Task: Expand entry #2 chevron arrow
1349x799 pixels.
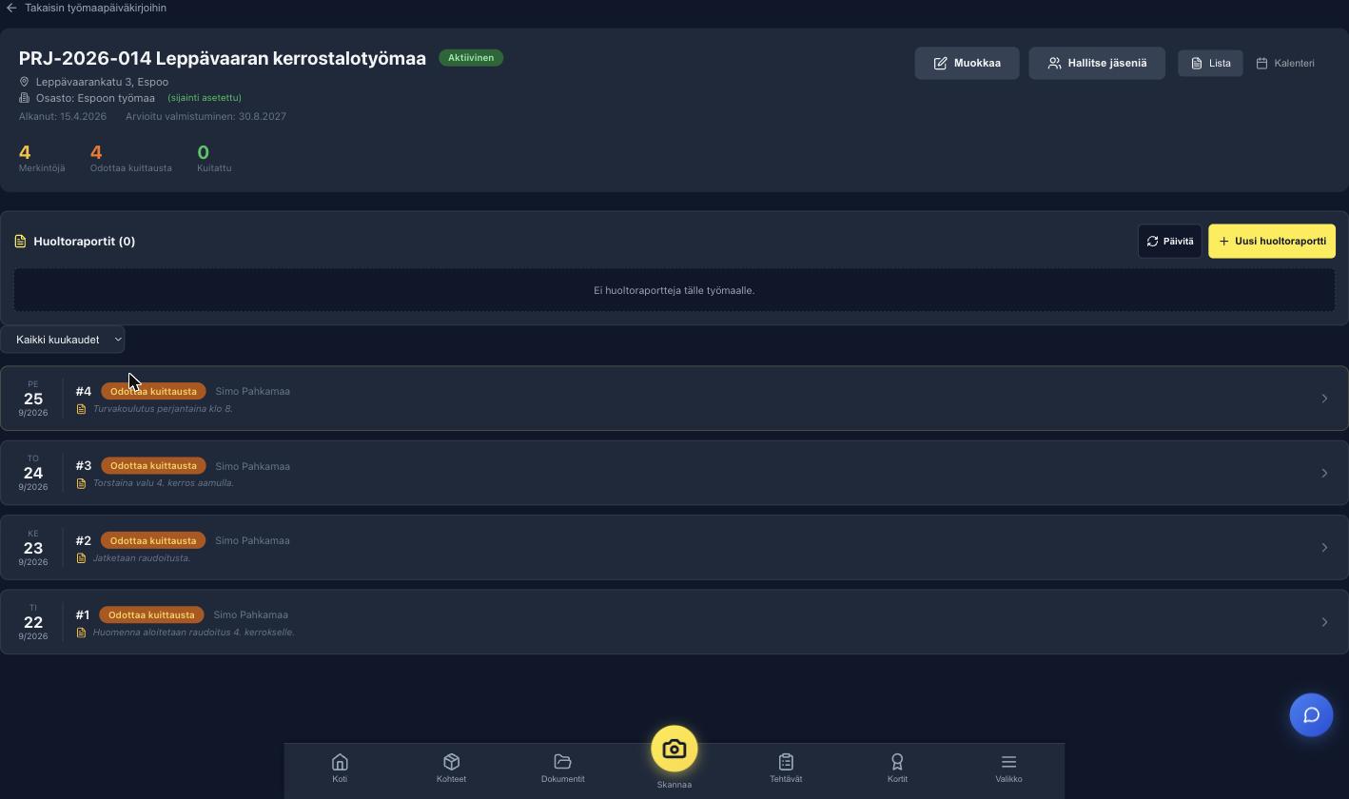Action: pos(1324,548)
